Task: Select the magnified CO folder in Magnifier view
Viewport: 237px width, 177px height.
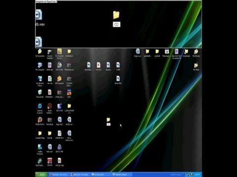Action: (117, 19)
